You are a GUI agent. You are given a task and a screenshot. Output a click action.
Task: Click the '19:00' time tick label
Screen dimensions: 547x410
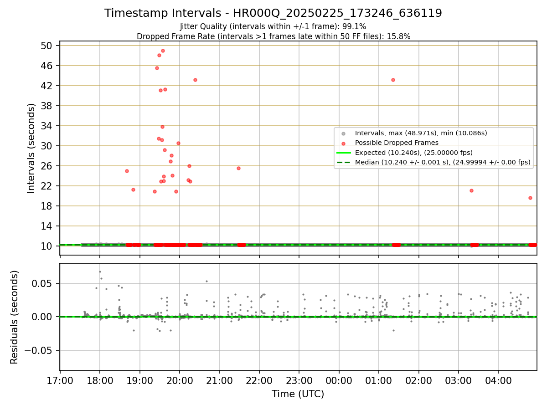pos(139,380)
